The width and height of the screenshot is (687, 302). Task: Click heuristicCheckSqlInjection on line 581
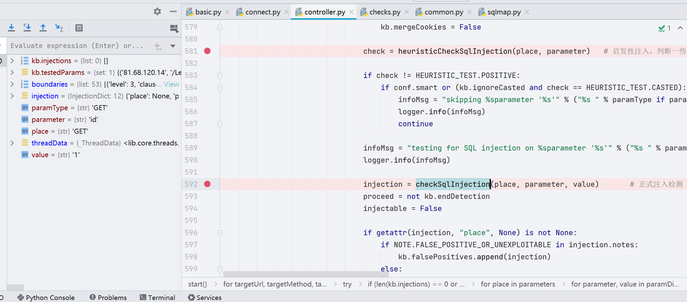(x=455, y=51)
